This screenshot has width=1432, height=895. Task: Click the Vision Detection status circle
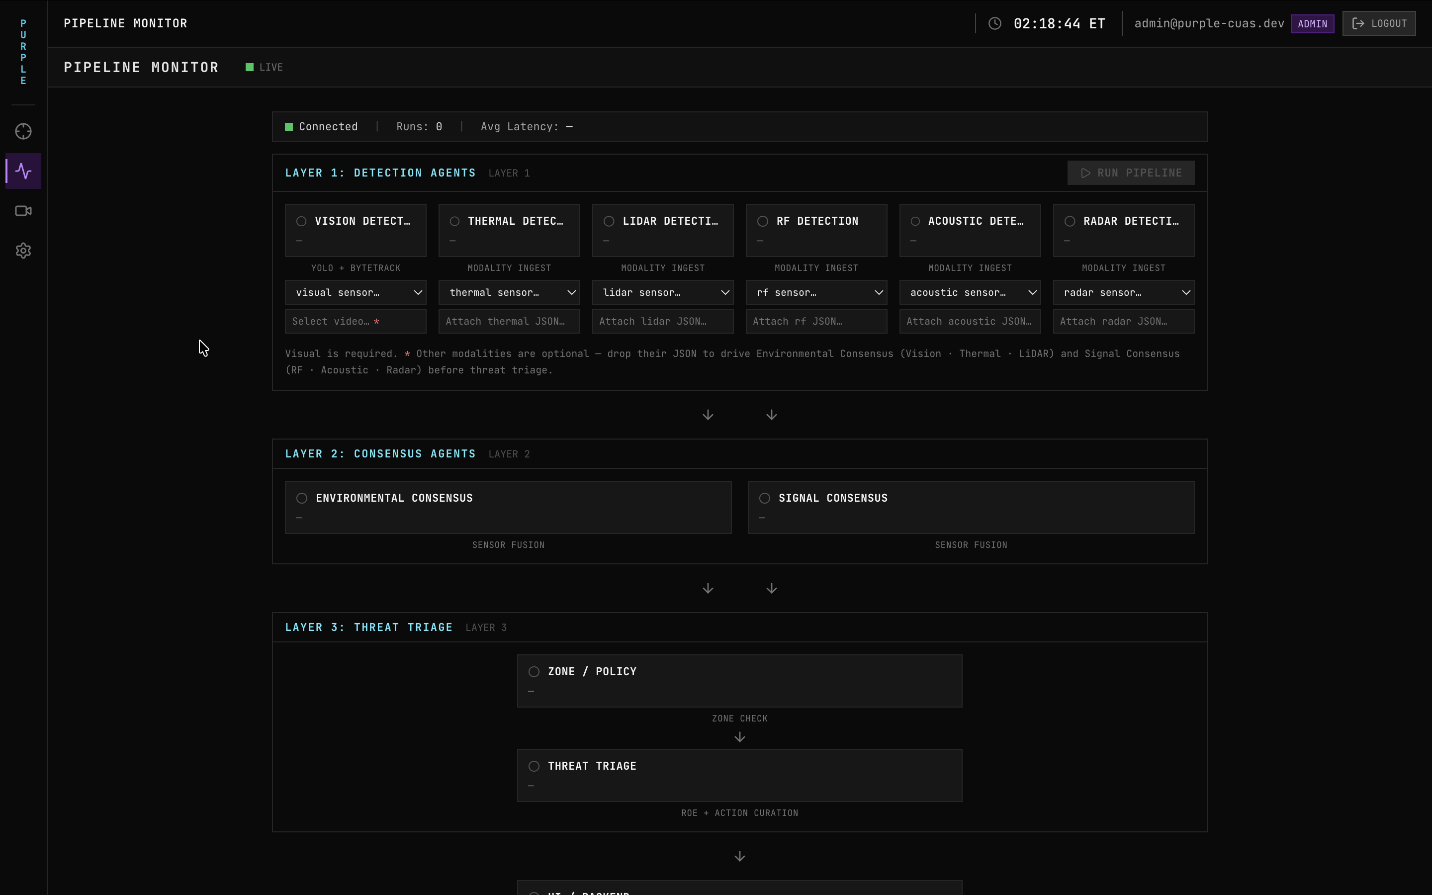pos(301,221)
